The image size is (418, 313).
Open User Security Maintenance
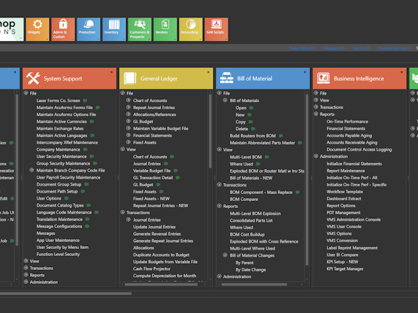click(61, 156)
